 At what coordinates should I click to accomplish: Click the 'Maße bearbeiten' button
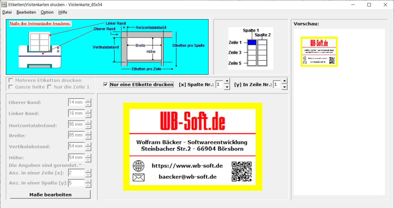pos(50,194)
